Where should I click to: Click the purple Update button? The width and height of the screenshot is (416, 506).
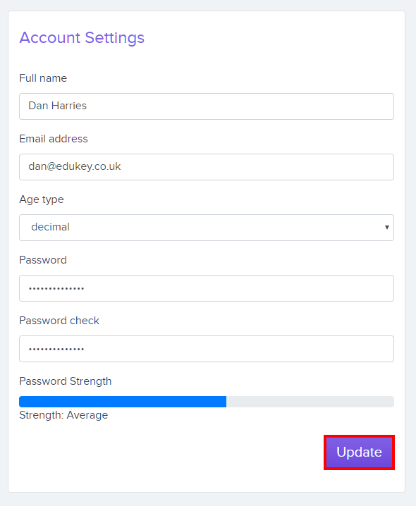click(359, 452)
